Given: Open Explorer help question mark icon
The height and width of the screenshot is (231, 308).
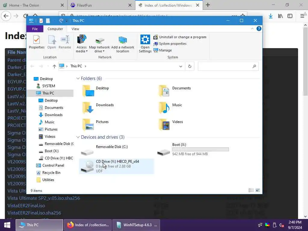Looking at the screenshot, I should click(259, 29).
